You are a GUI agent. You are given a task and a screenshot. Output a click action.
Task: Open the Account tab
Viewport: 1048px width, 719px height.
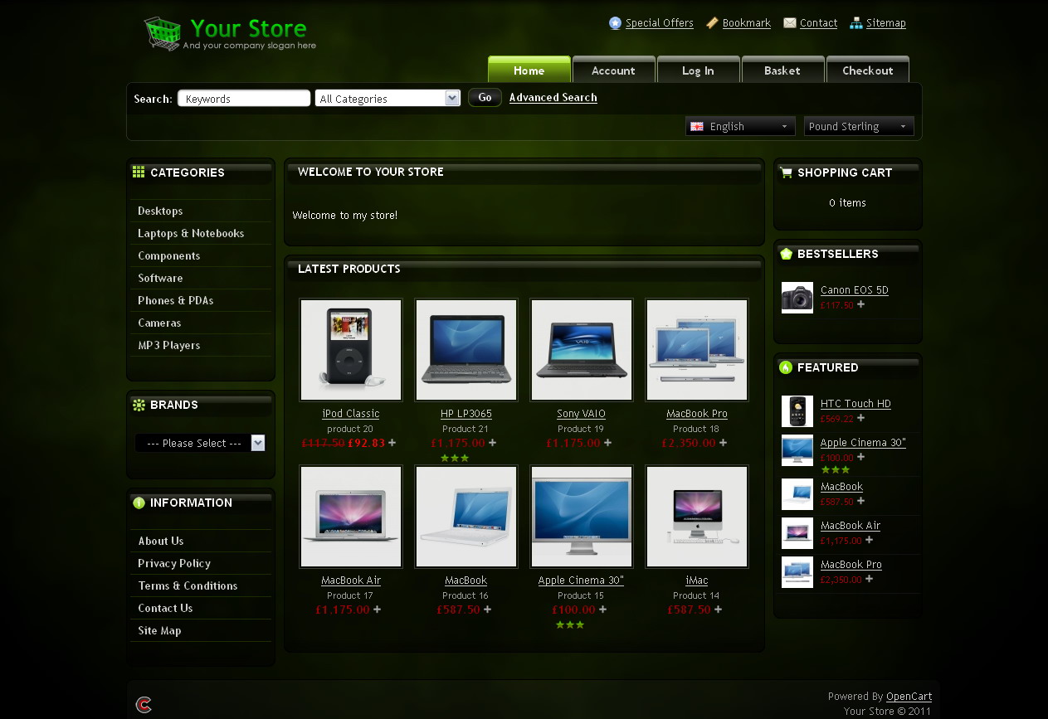coord(613,70)
